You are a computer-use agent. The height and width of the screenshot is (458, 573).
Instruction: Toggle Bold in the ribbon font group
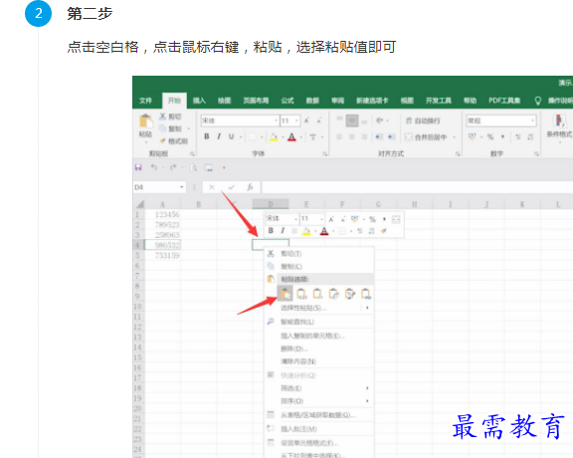point(207,136)
